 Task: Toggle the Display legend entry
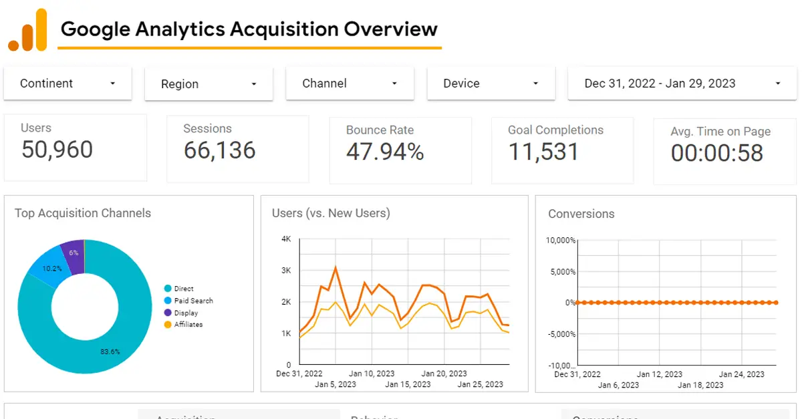[x=186, y=313]
